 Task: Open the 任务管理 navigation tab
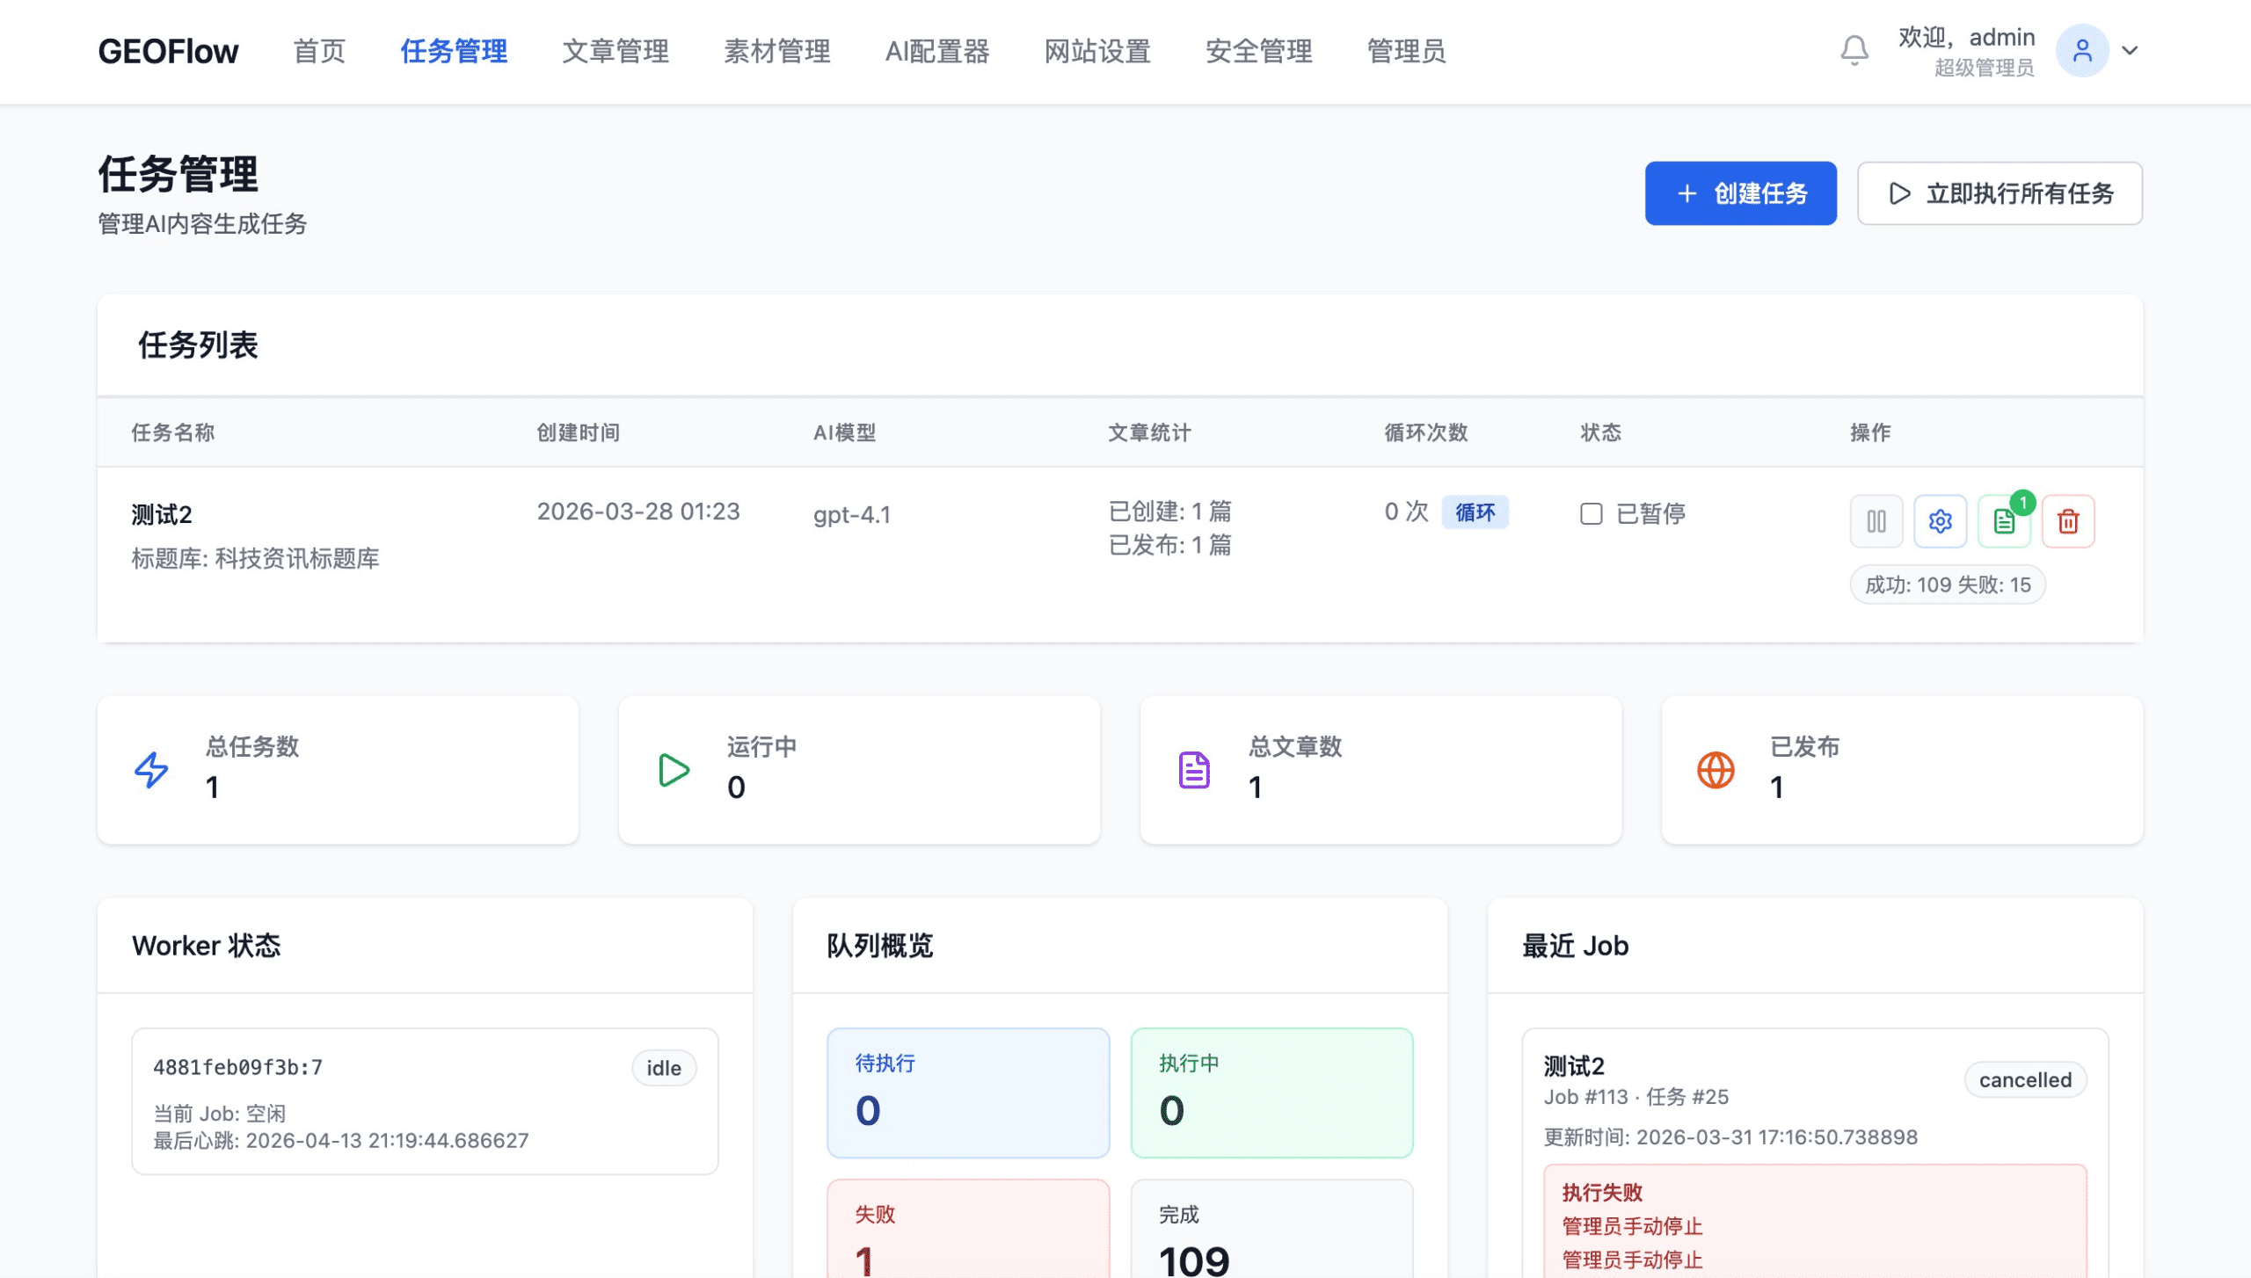454,51
